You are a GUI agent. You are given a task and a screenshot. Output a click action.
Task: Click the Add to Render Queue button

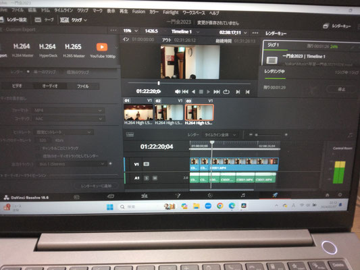point(96,186)
